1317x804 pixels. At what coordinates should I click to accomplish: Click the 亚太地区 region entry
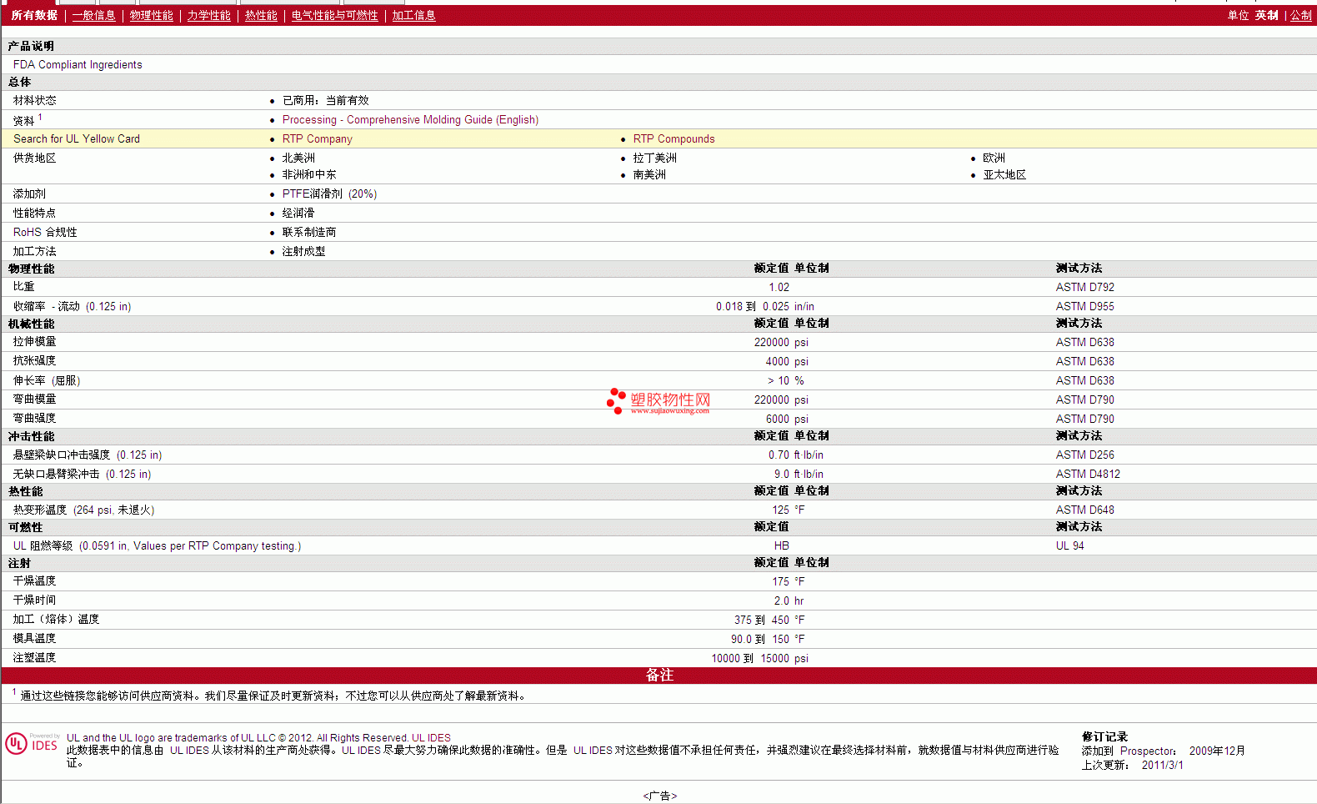coord(1004,175)
